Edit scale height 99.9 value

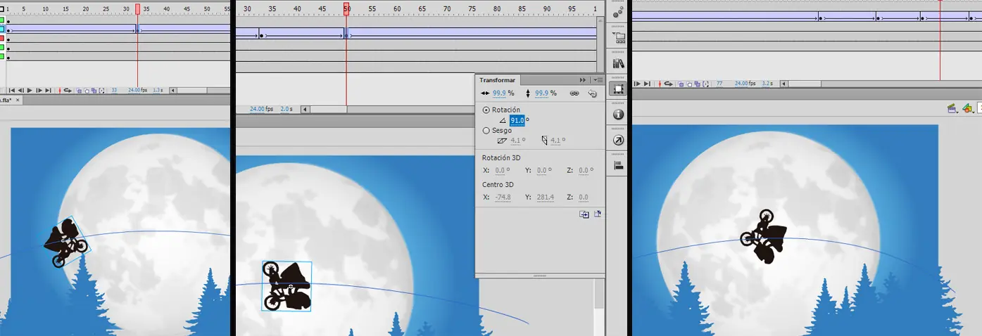coord(542,93)
